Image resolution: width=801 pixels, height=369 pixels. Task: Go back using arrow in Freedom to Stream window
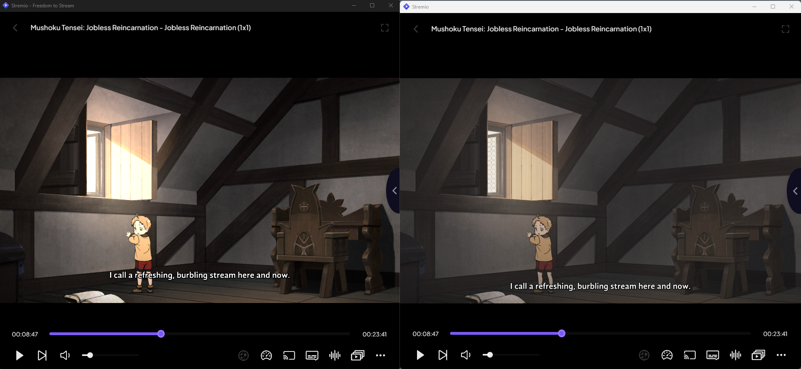tap(15, 28)
